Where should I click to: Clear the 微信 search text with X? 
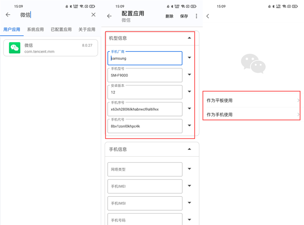pos(93,15)
